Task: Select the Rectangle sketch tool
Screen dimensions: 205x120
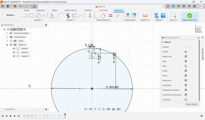Action: [31, 16]
